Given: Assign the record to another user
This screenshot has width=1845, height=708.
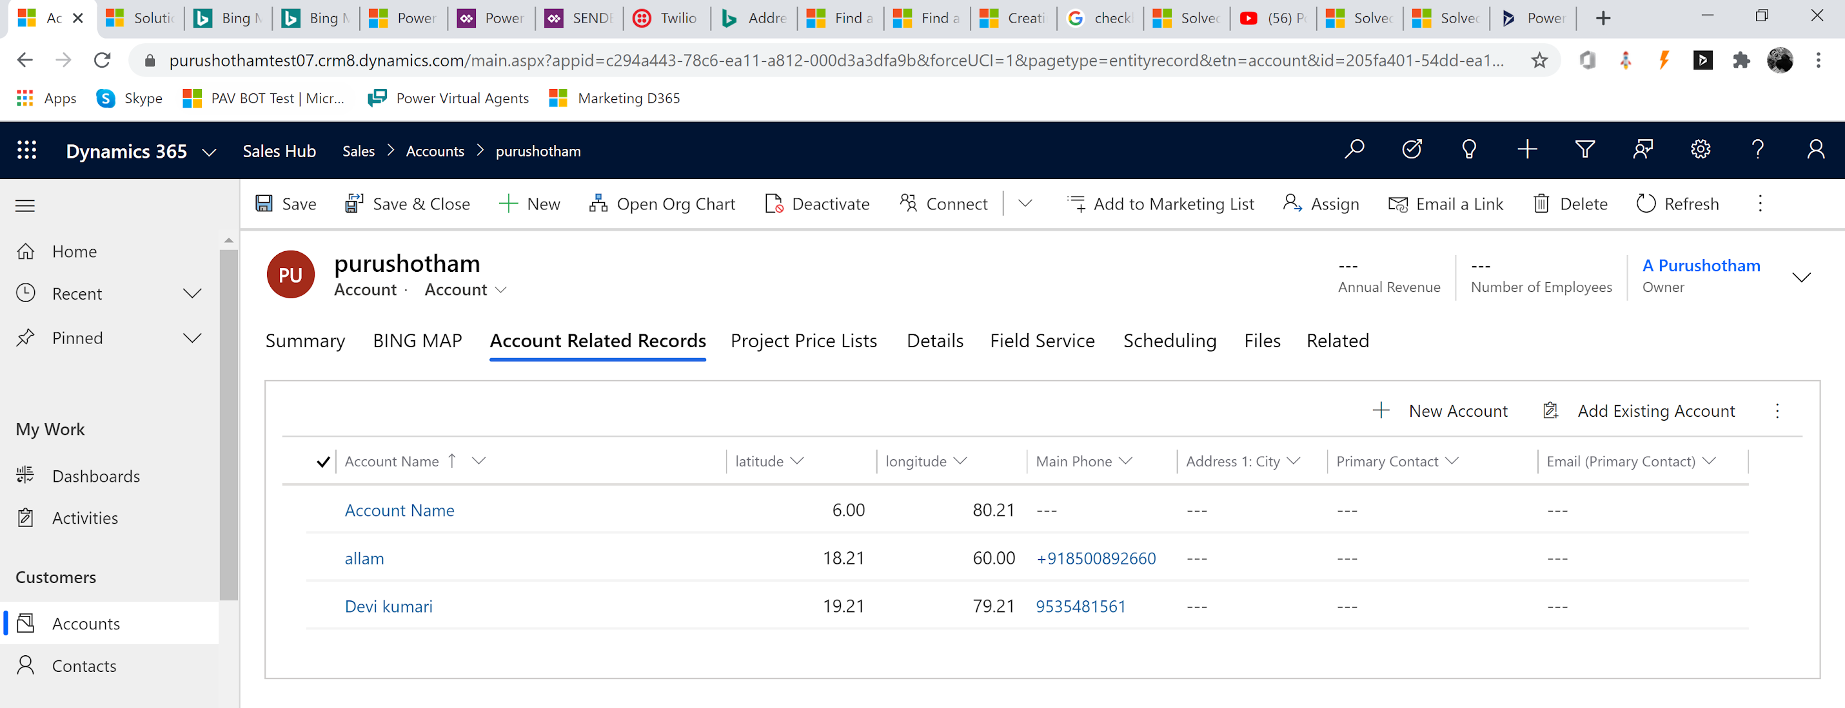Looking at the screenshot, I should point(1321,204).
